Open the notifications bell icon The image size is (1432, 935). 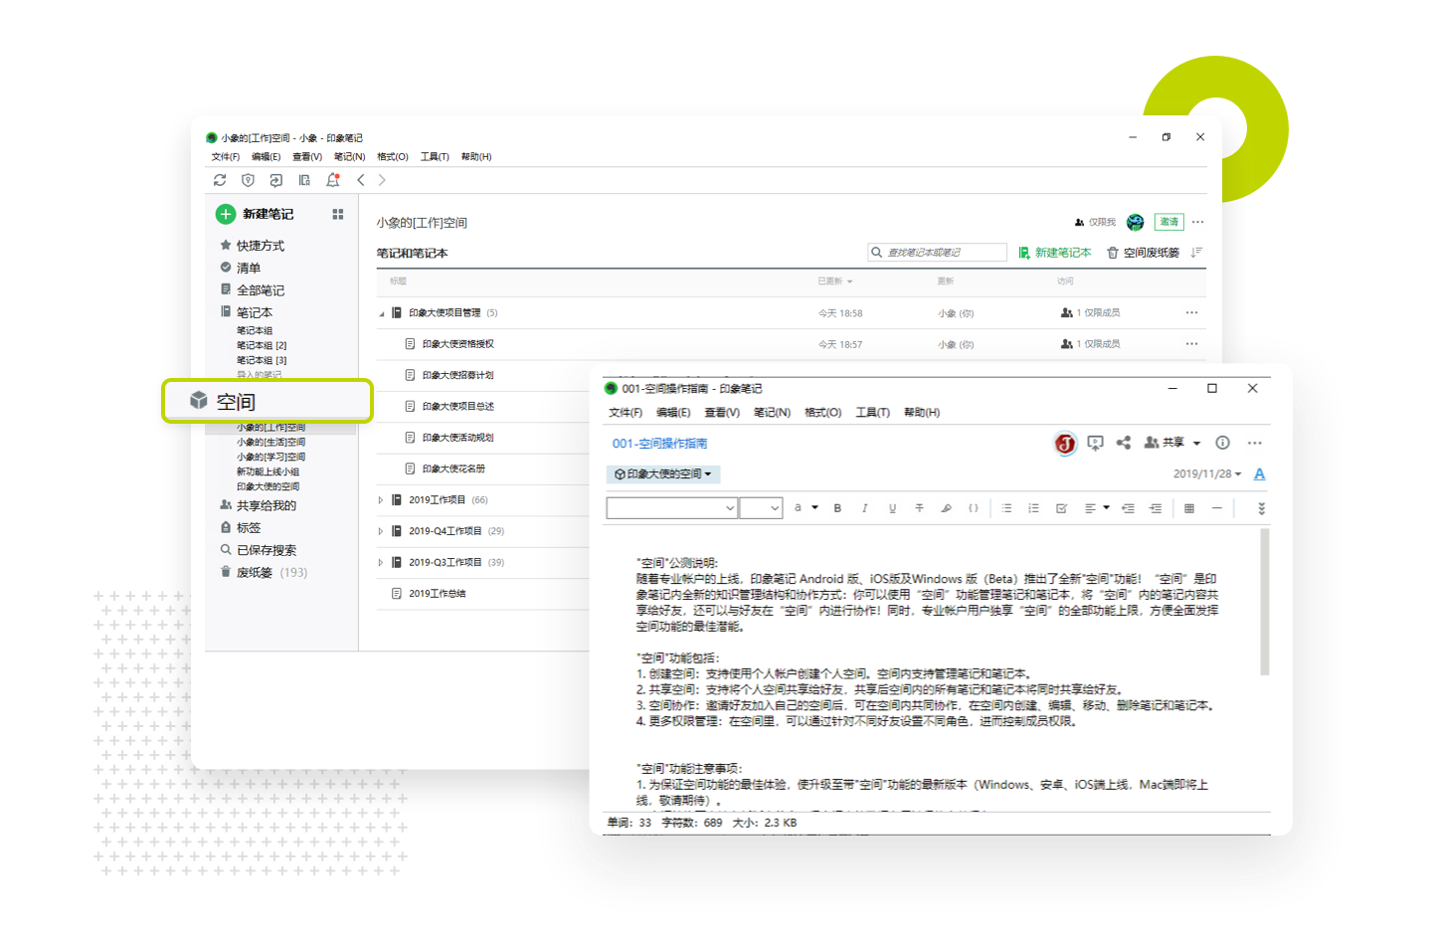click(333, 180)
